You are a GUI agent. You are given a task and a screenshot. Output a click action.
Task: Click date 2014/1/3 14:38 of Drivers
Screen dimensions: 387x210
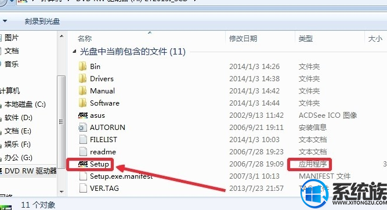(x=254, y=78)
